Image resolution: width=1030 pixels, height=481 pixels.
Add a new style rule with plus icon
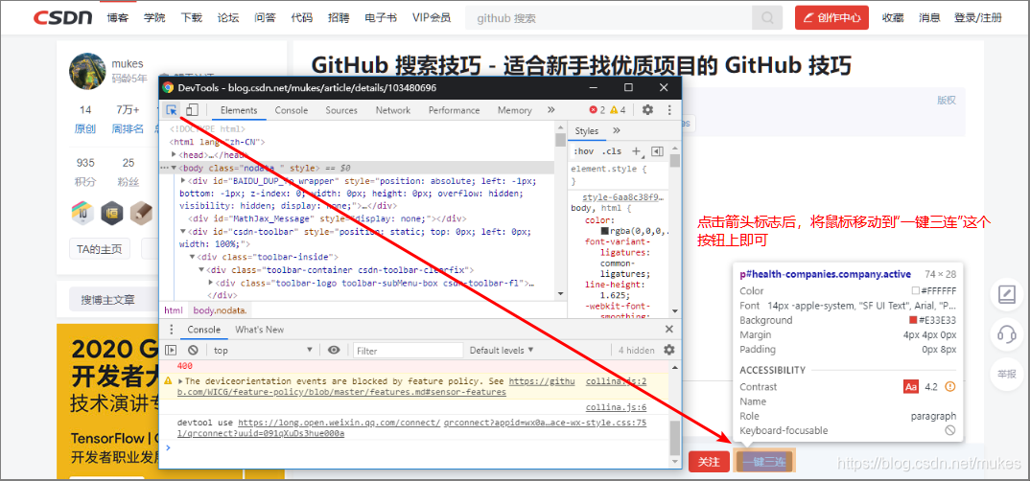click(x=636, y=151)
